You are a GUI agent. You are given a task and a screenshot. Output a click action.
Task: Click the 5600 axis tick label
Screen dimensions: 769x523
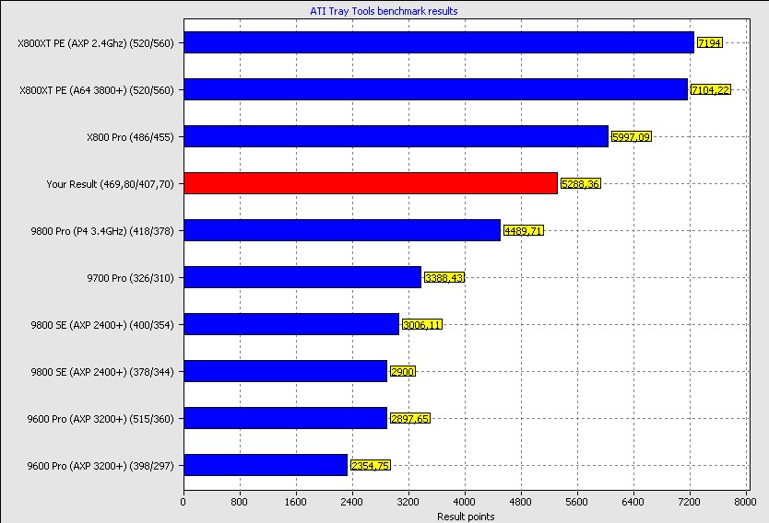coord(577,502)
